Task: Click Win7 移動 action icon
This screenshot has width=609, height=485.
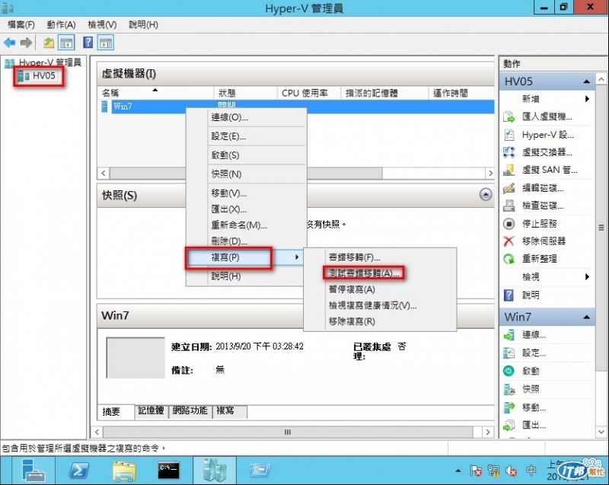Action: [509, 407]
